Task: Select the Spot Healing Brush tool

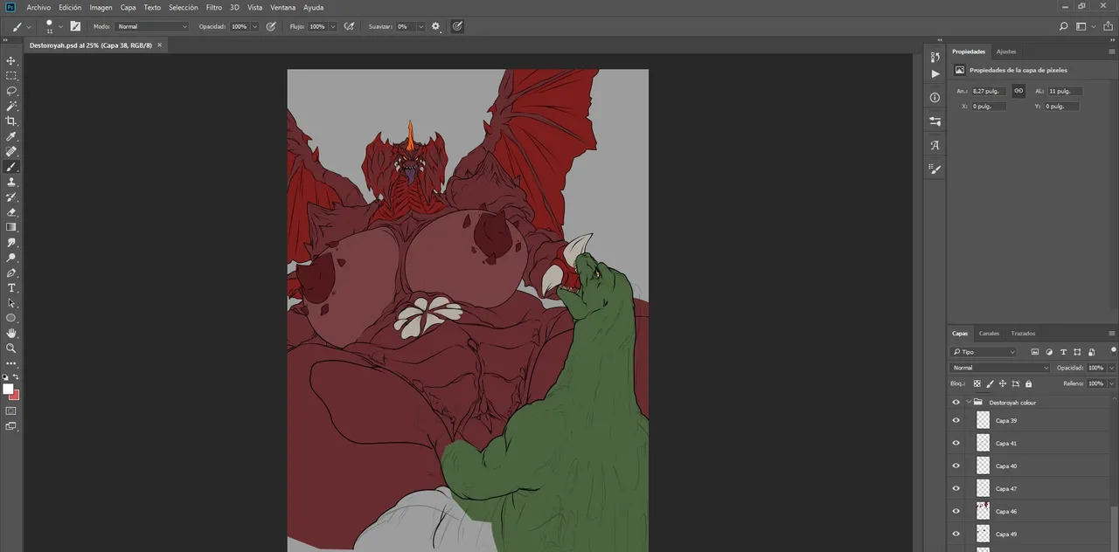Action: click(x=11, y=151)
